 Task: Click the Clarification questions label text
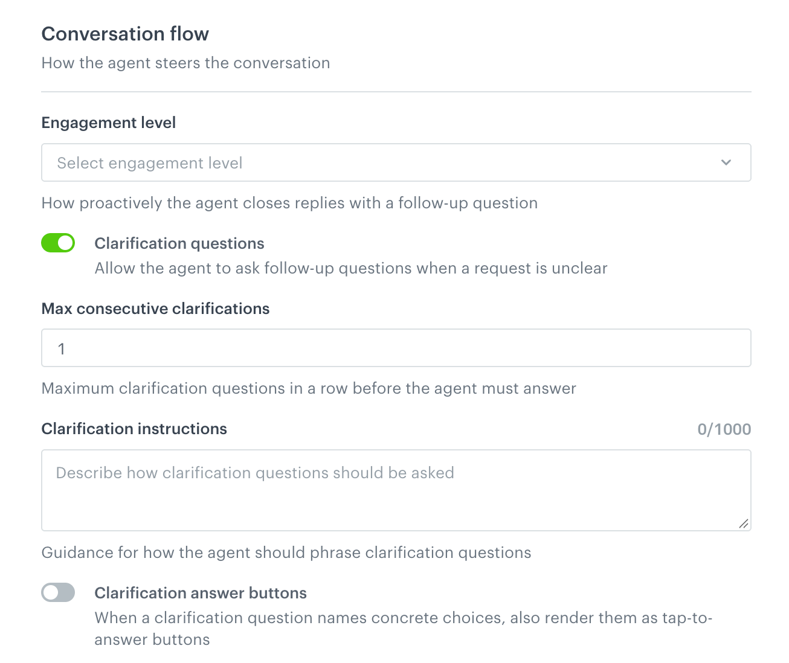(x=179, y=243)
